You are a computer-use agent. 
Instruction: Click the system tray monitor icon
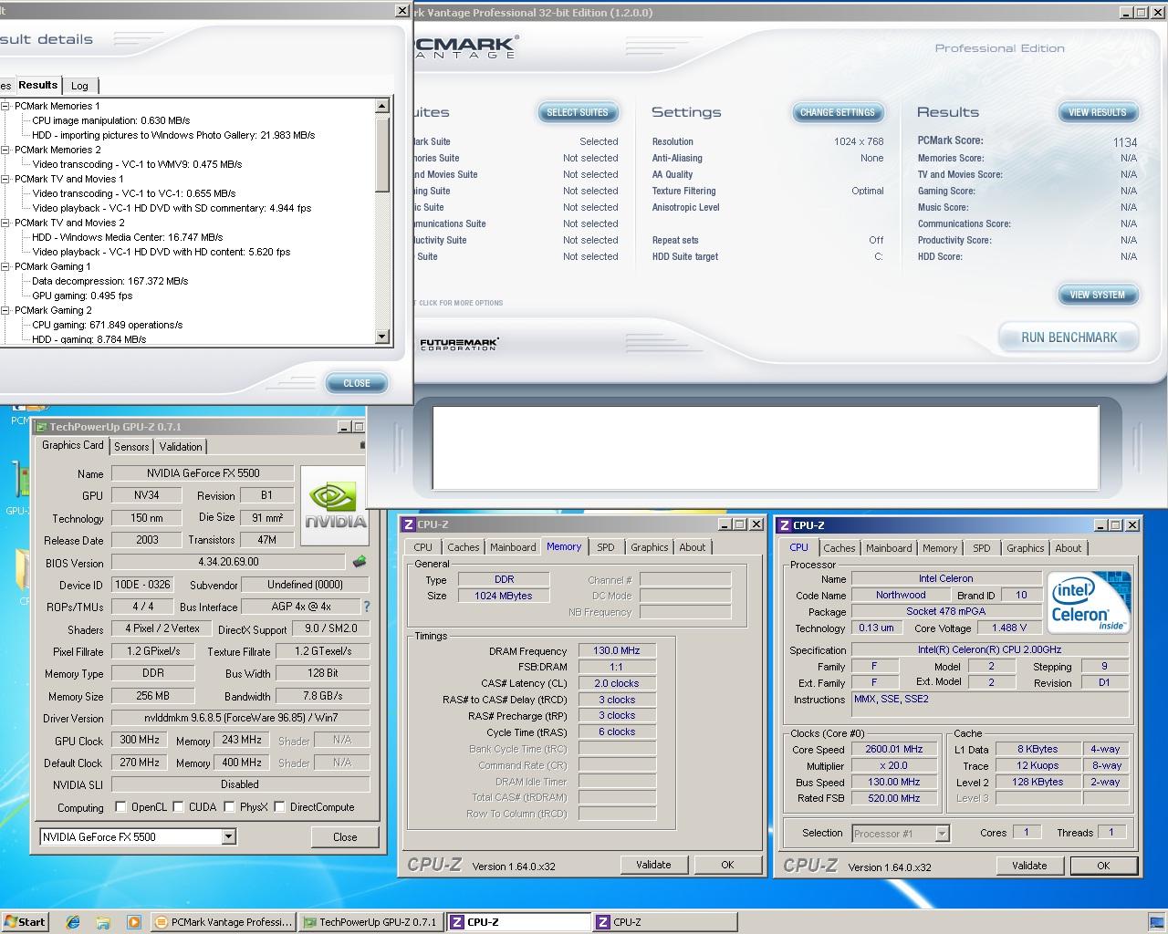(1156, 922)
